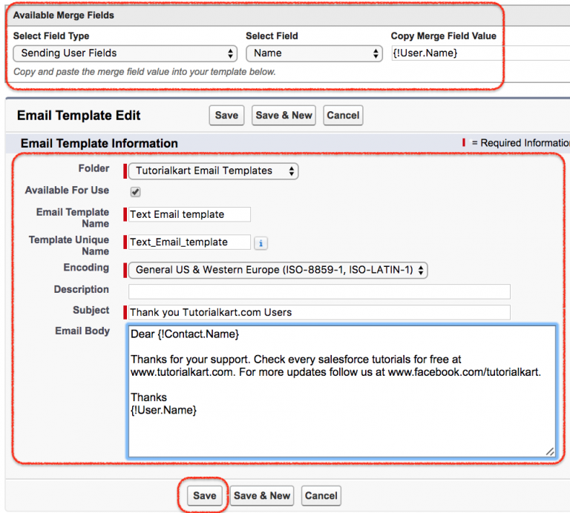Focus the Email Template Name field
570x513 pixels.
tap(189, 214)
